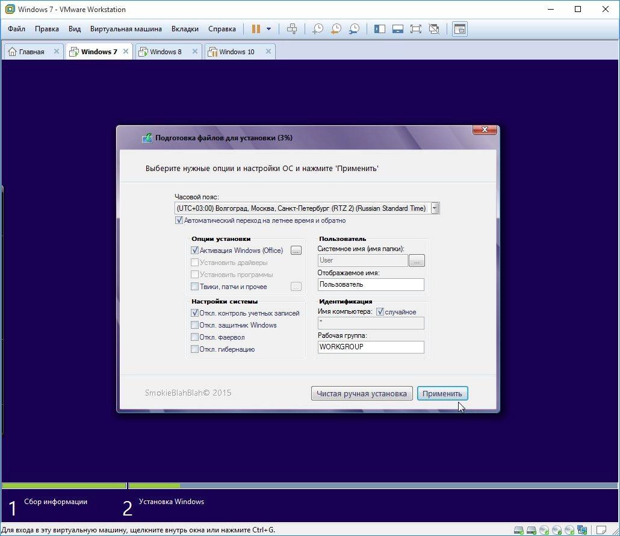620x536 pixels.
Task: Enable Откл. защитник Windows checkbox
Action: 194,325
